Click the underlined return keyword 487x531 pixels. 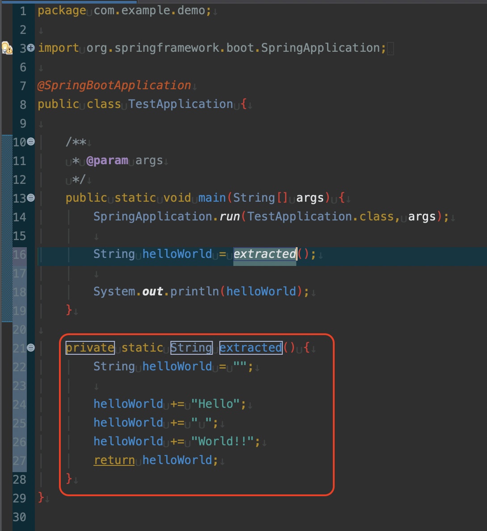(x=114, y=460)
